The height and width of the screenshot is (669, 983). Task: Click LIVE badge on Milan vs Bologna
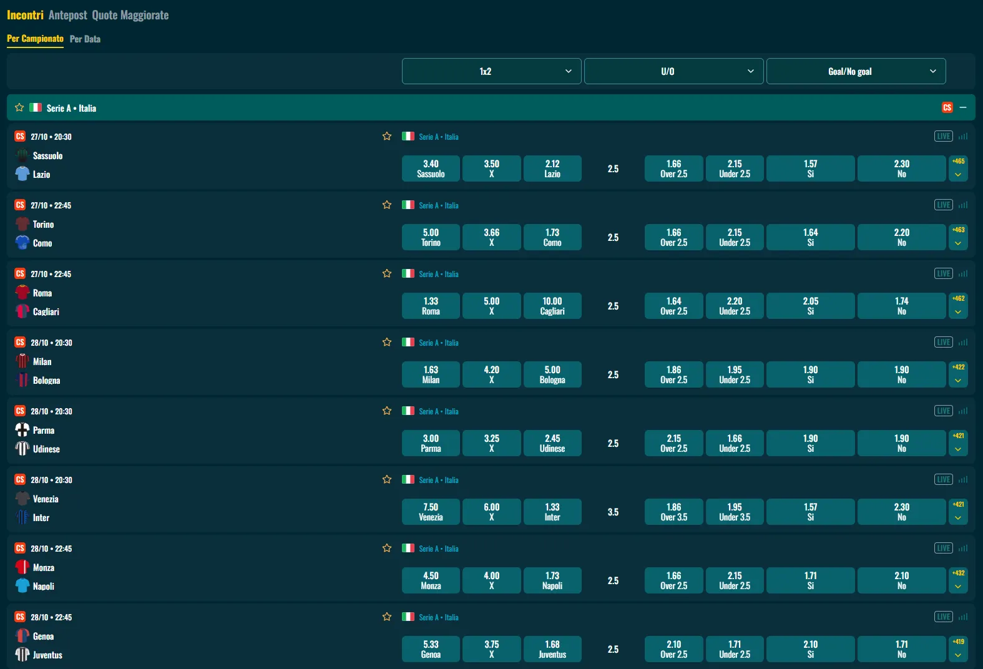943,342
